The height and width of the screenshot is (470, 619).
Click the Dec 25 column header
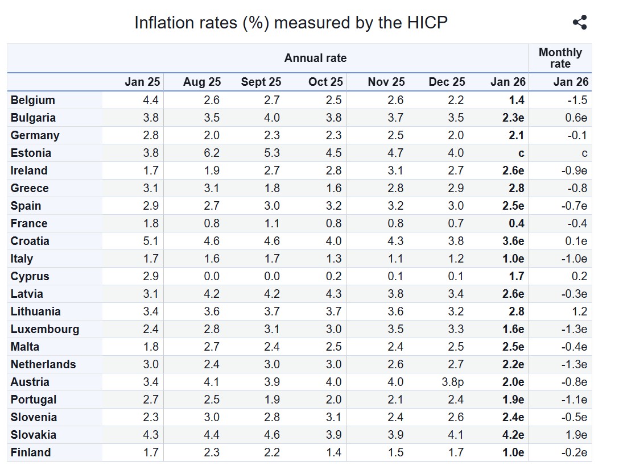point(447,82)
